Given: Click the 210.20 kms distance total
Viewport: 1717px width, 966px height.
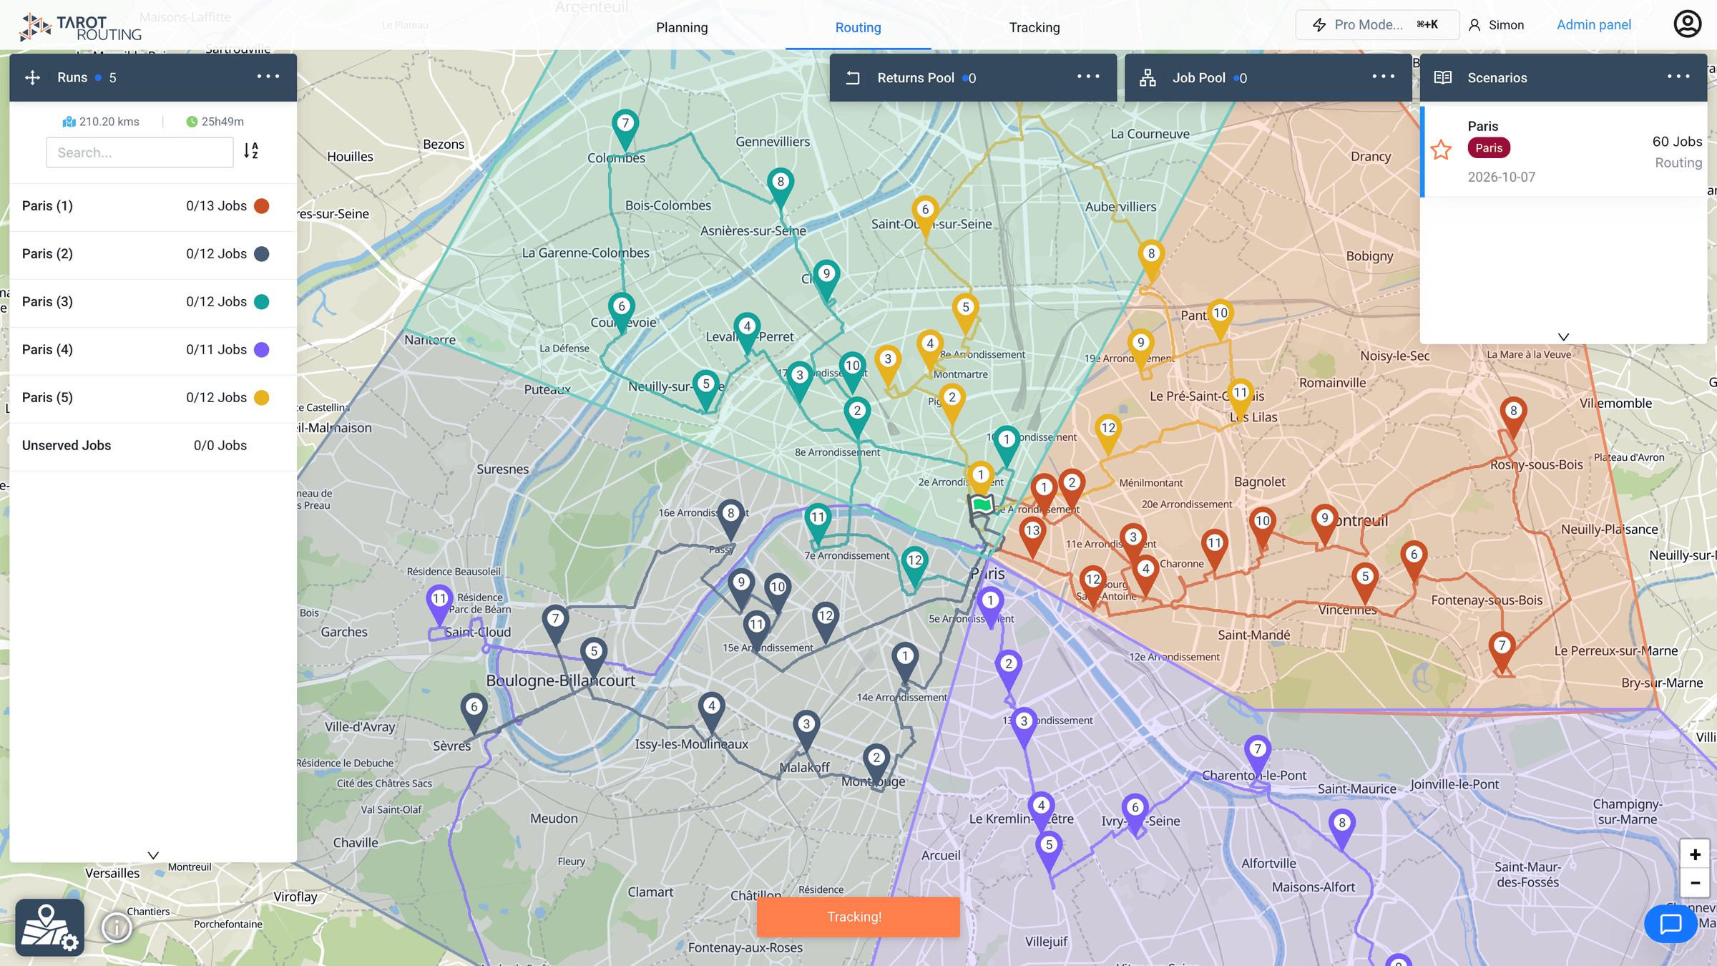Looking at the screenshot, I should [x=101, y=122].
